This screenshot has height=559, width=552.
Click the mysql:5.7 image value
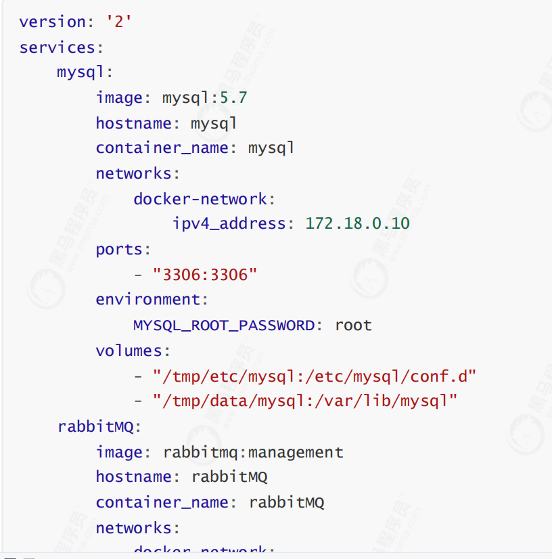[204, 98]
